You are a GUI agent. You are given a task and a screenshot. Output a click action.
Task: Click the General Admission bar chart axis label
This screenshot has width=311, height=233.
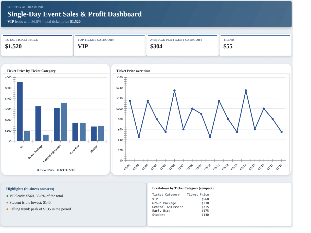(52, 154)
